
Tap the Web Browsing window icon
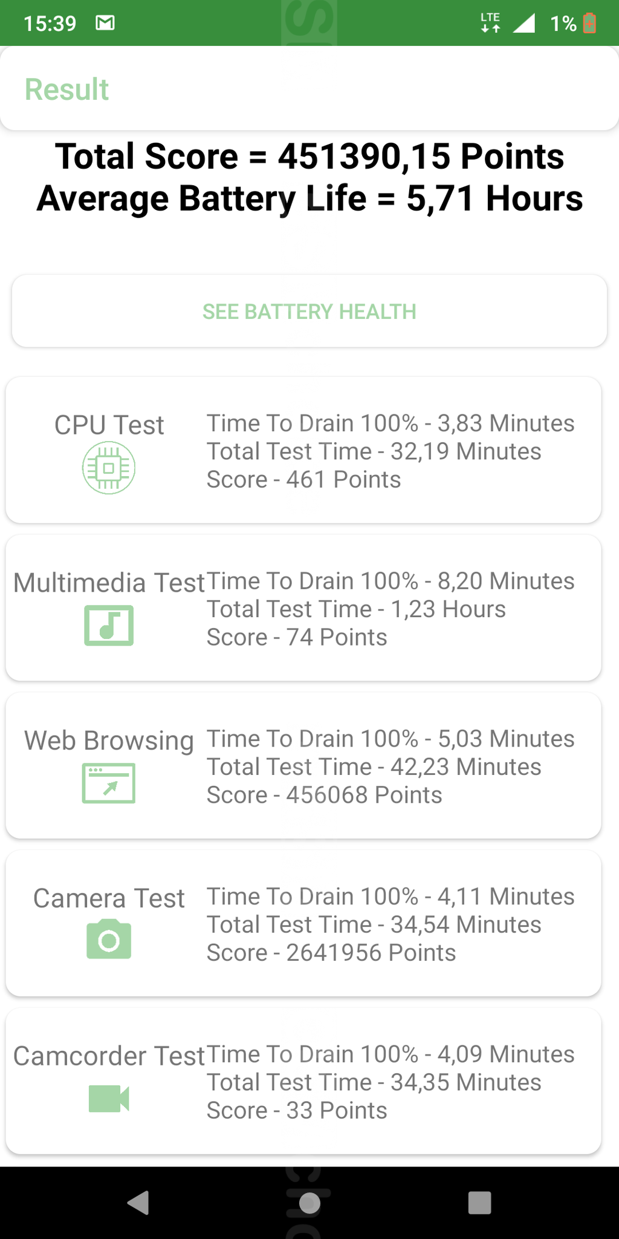coord(109,783)
